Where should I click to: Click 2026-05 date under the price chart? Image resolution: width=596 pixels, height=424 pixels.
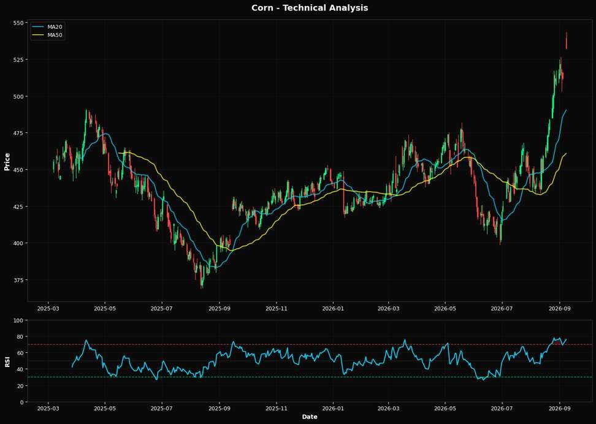click(x=445, y=308)
